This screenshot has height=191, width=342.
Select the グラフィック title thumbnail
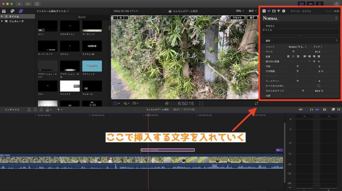[x=92, y=66]
